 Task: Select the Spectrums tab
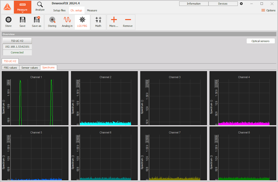pyautogui.click(x=48, y=67)
